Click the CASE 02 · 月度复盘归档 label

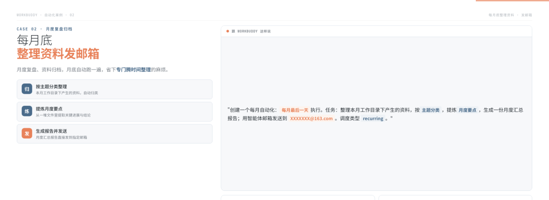44,29
